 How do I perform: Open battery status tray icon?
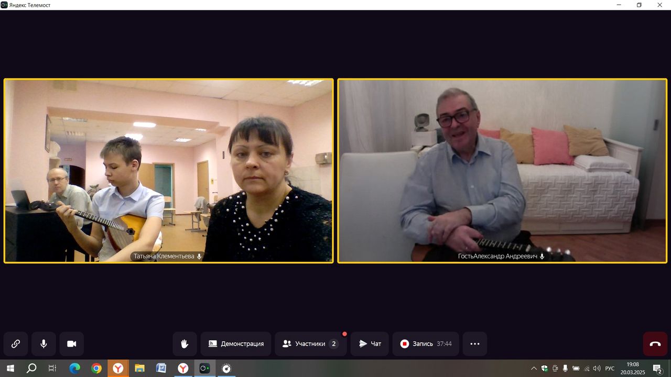(576, 369)
